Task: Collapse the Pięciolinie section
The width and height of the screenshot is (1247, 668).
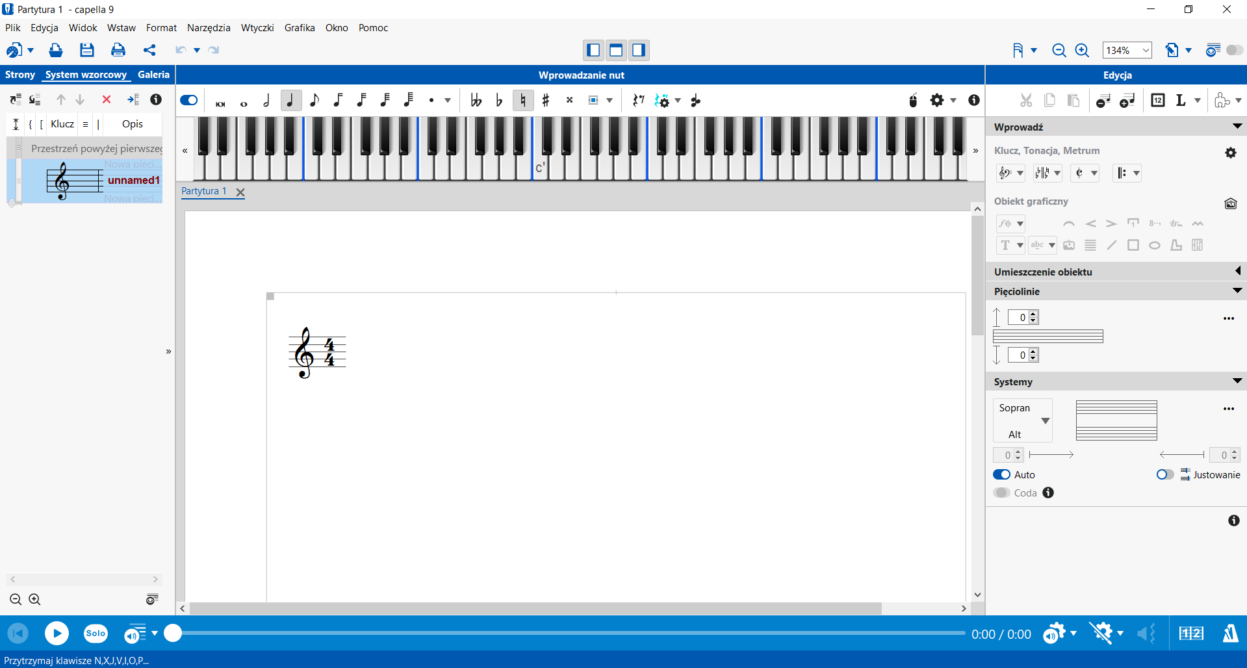Action: (1237, 291)
